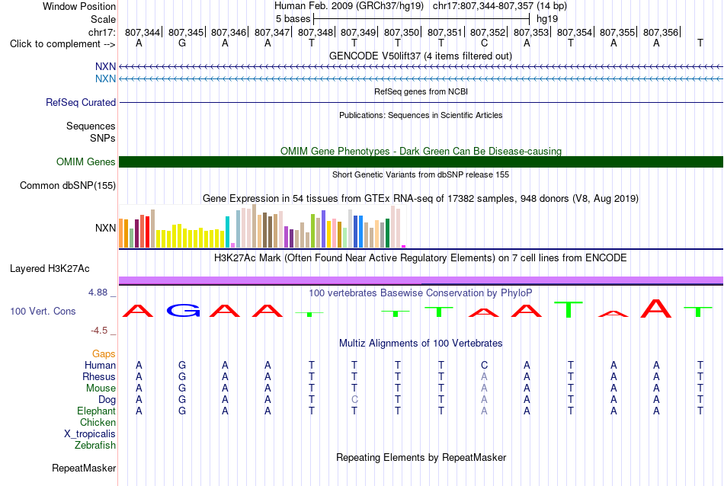
Task: Open the 'RefSeq genes from NCBI' track title
Action: click(421, 91)
